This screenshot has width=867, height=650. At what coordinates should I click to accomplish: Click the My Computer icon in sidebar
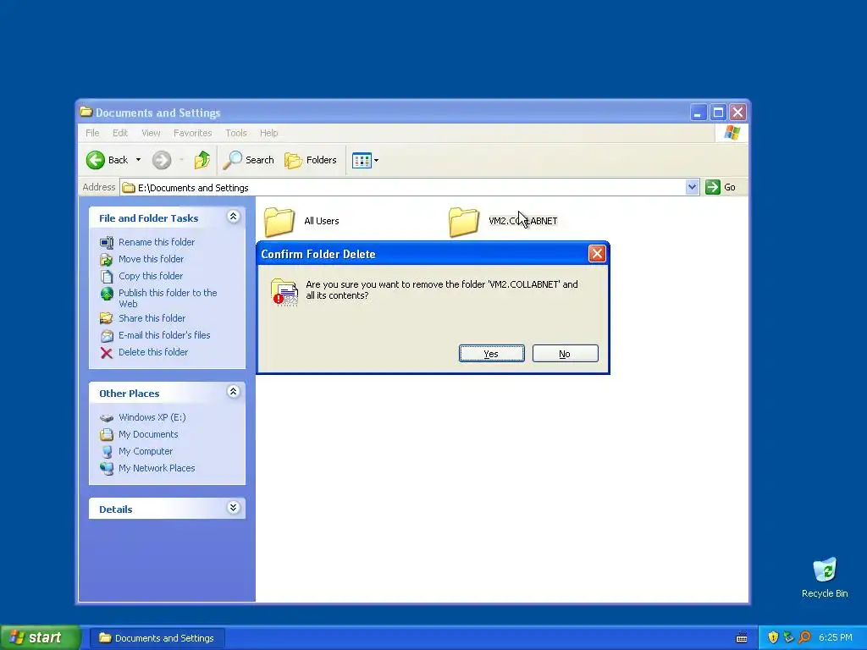(107, 452)
